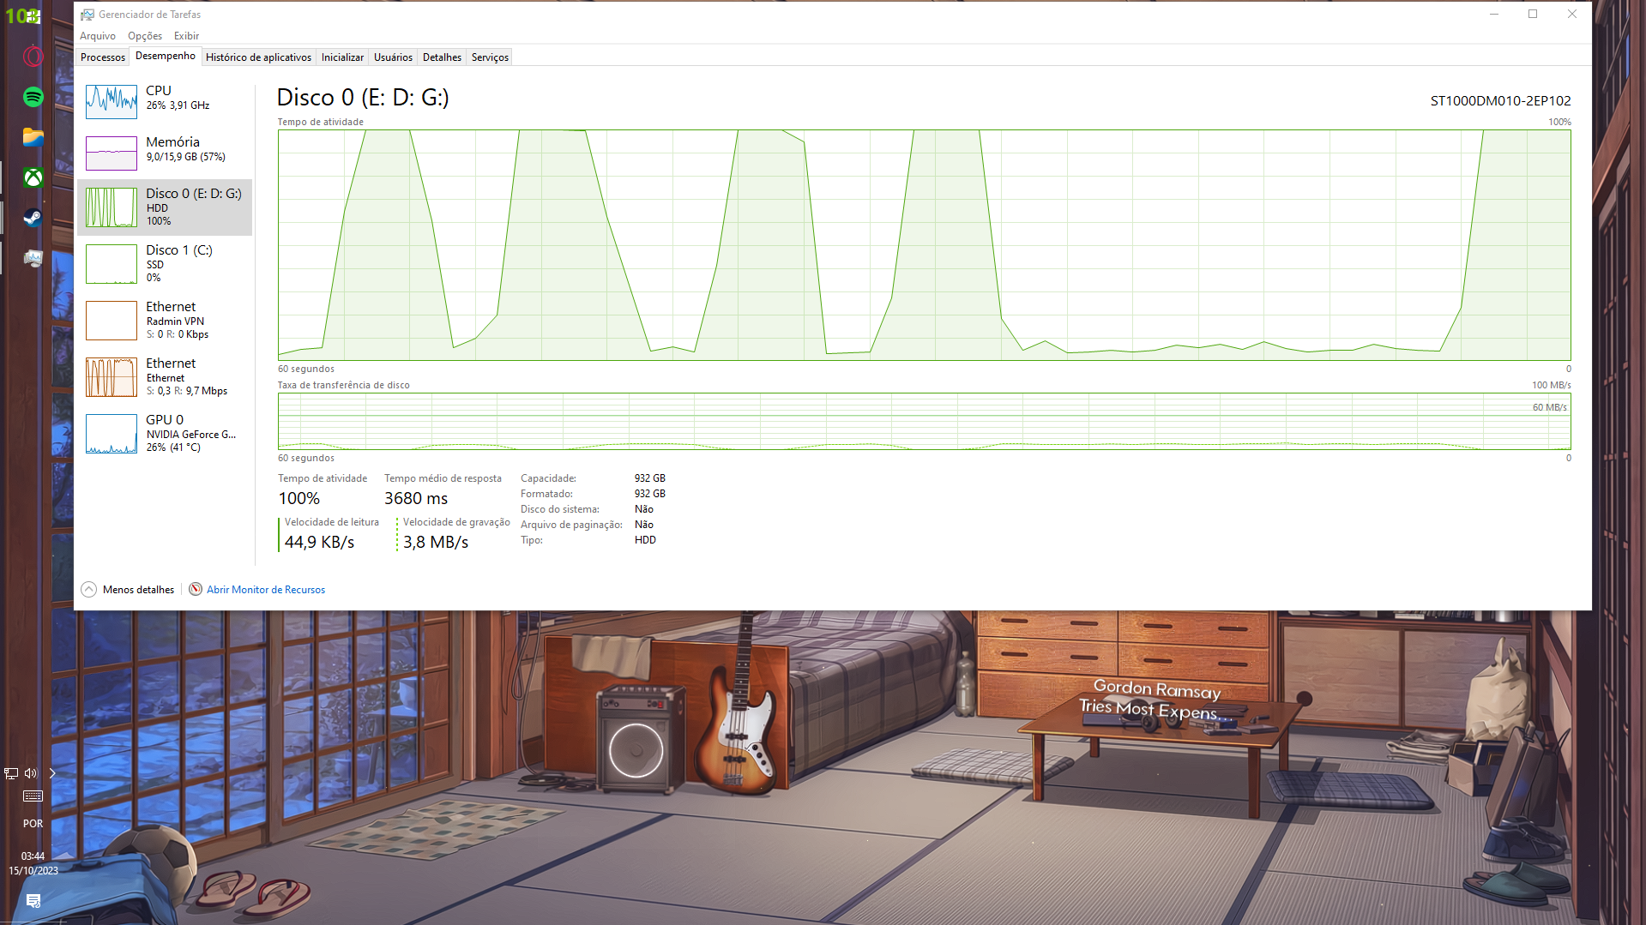Click the Gordon Ramsay desktop widget text
The image size is (1646, 925).
pos(1155,700)
